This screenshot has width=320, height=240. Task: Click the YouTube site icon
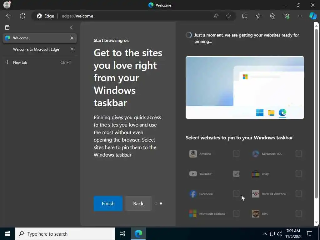click(193, 174)
